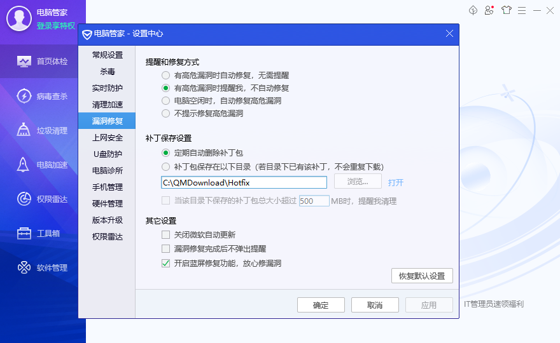
Task: Open 实时防护 settings tab
Action: pos(107,88)
